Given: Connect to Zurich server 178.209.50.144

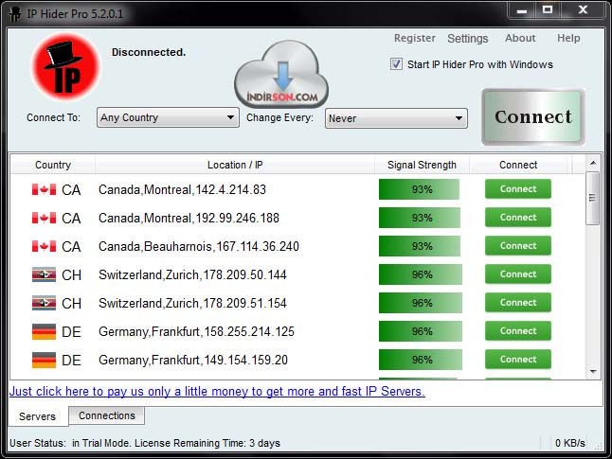Looking at the screenshot, I should (x=518, y=274).
